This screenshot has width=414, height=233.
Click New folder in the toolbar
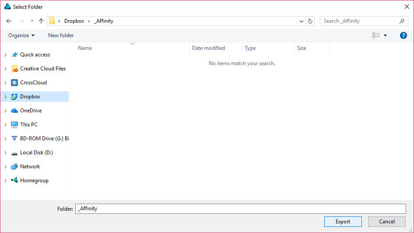[61, 35]
